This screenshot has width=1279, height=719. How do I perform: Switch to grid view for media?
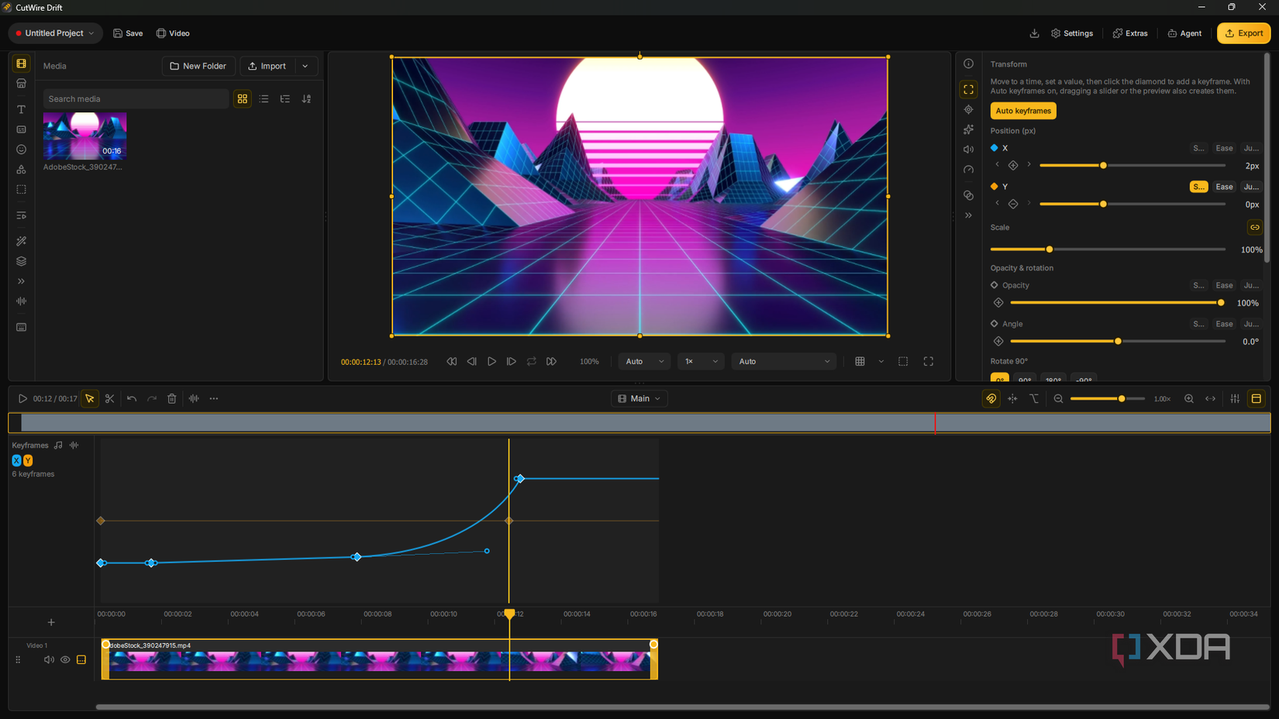pyautogui.click(x=243, y=98)
